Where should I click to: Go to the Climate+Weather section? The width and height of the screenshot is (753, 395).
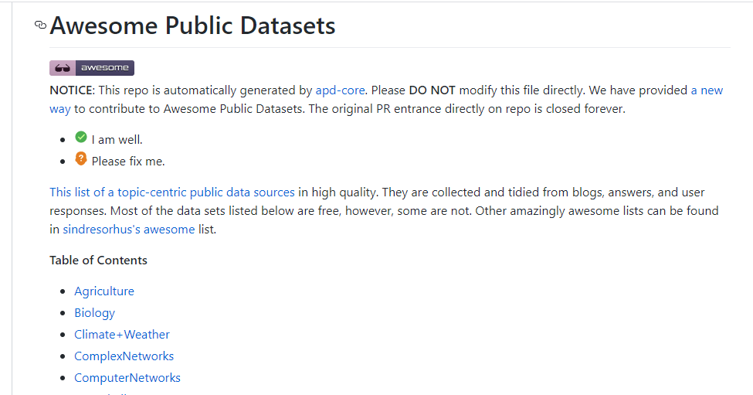pos(122,334)
